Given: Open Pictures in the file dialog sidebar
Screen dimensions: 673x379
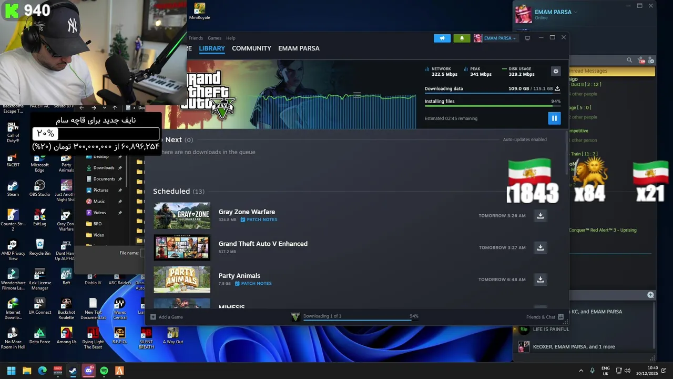Looking at the screenshot, I should pyautogui.click(x=101, y=190).
